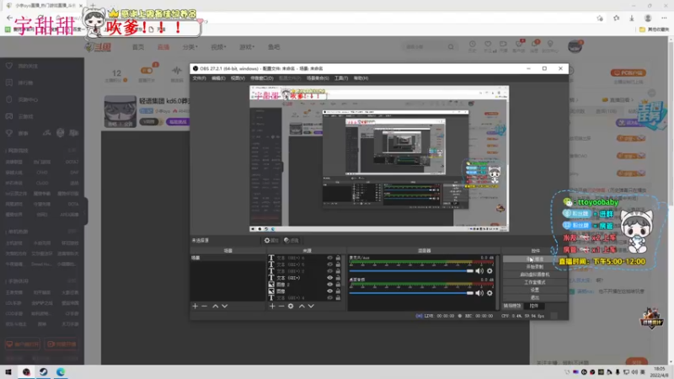Open Edge from the taskbar

click(61, 372)
